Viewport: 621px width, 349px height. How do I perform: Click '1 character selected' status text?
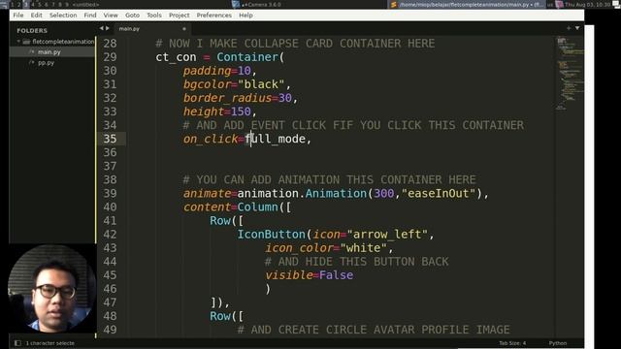pyautogui.click(x=49, y=343)
